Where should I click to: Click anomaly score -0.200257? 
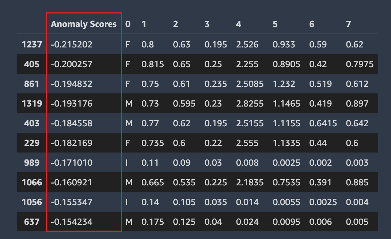point(72,64)
